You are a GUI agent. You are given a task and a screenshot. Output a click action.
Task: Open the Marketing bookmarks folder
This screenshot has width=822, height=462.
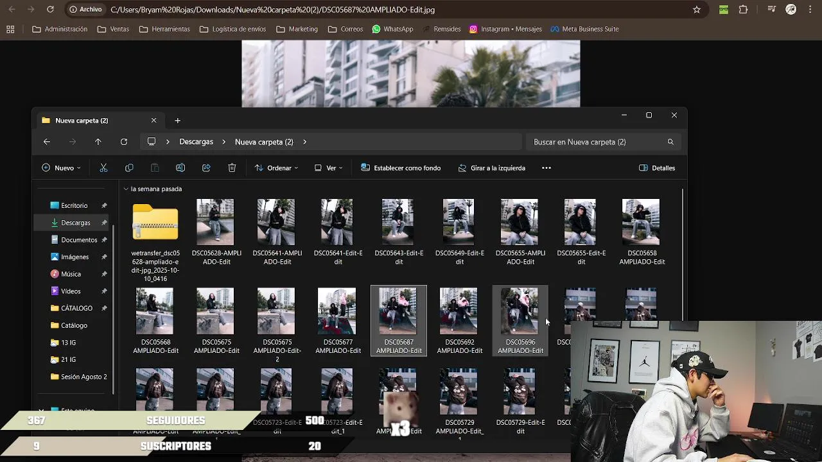point(297,29)
